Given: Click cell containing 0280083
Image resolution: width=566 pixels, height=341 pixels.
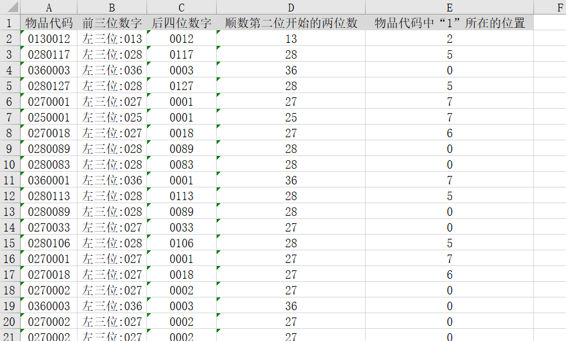Looking at the screenshot, I should coord(49,164).
